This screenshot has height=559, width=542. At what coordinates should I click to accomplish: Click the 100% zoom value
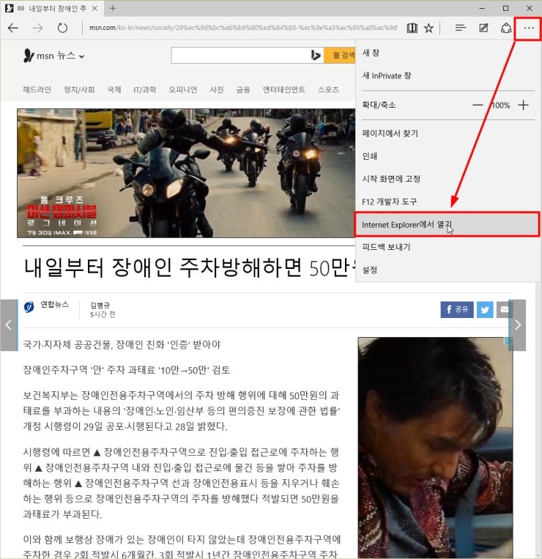click(x=500, y=105)
